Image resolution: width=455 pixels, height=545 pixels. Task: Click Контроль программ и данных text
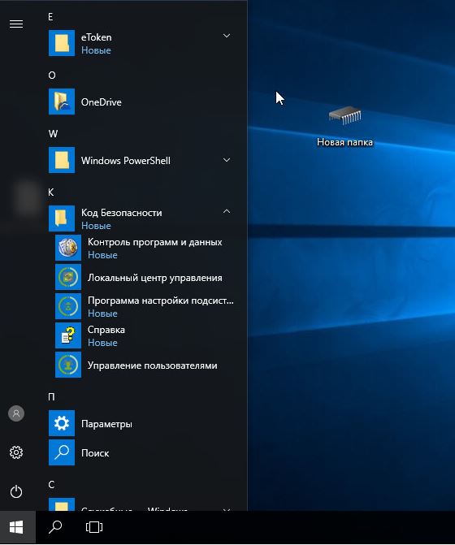point(154,242)
